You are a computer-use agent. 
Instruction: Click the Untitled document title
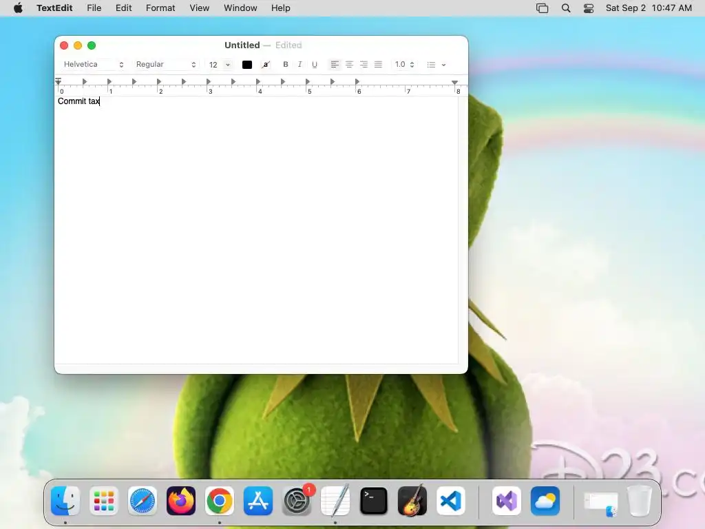[242, 45]
